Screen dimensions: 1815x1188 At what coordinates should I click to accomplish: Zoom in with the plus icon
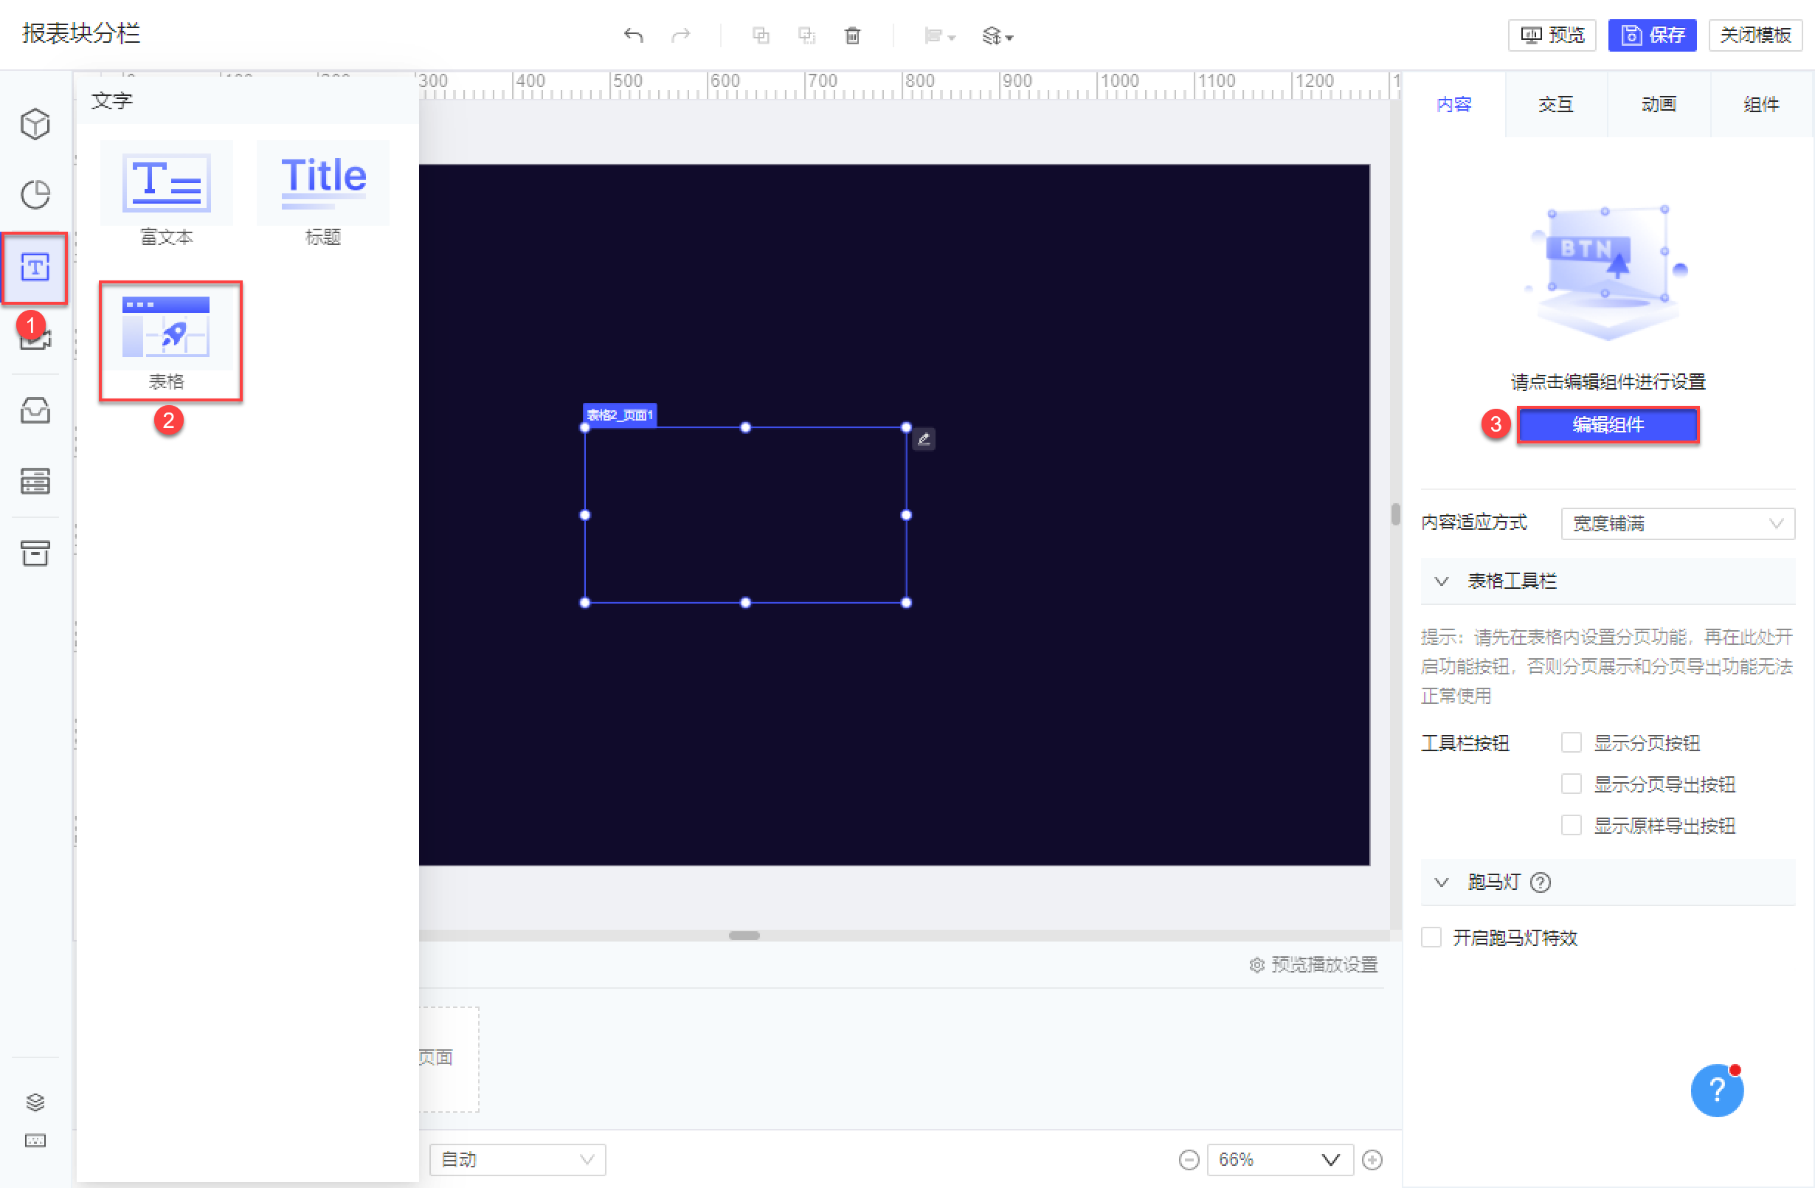pyautogui.click(x=1372, y=1160)
